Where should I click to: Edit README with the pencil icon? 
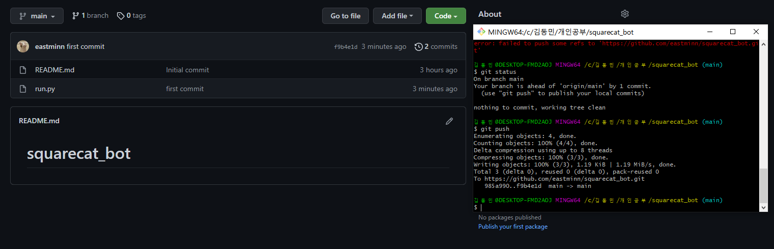tap(449, 121)
